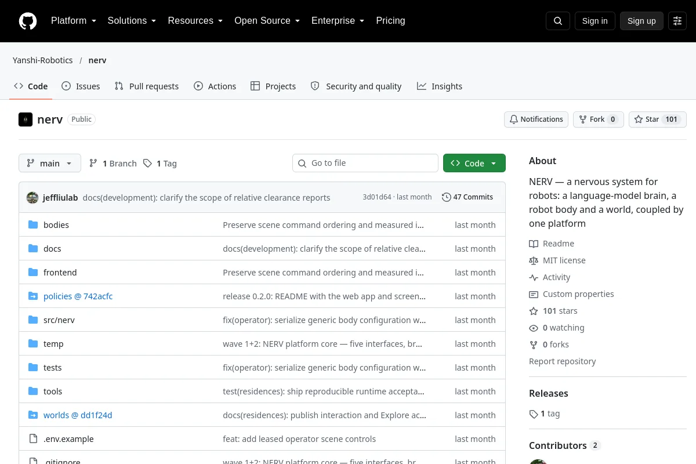
Task: Expand the Enterprise menu
Action: [x=338, y=21]
